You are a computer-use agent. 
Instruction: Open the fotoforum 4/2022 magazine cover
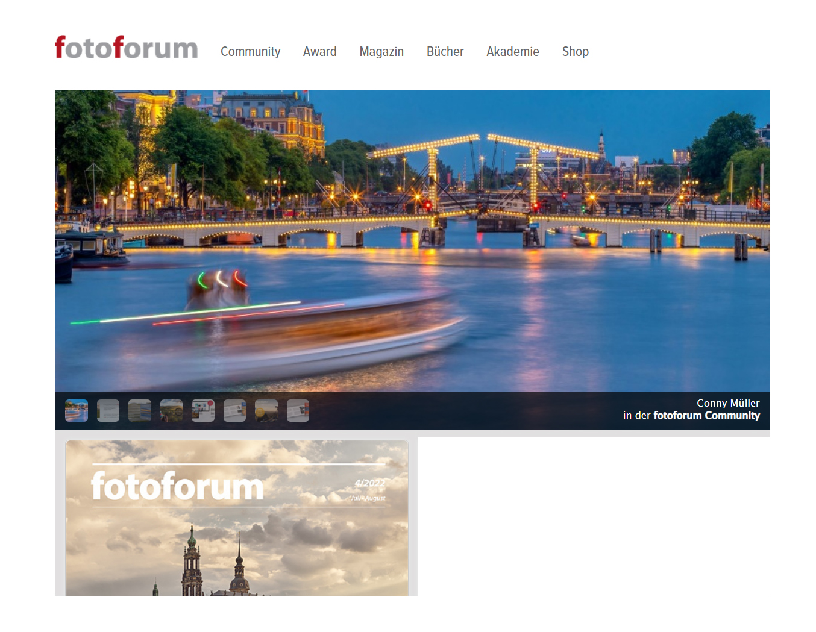(237, 518)
